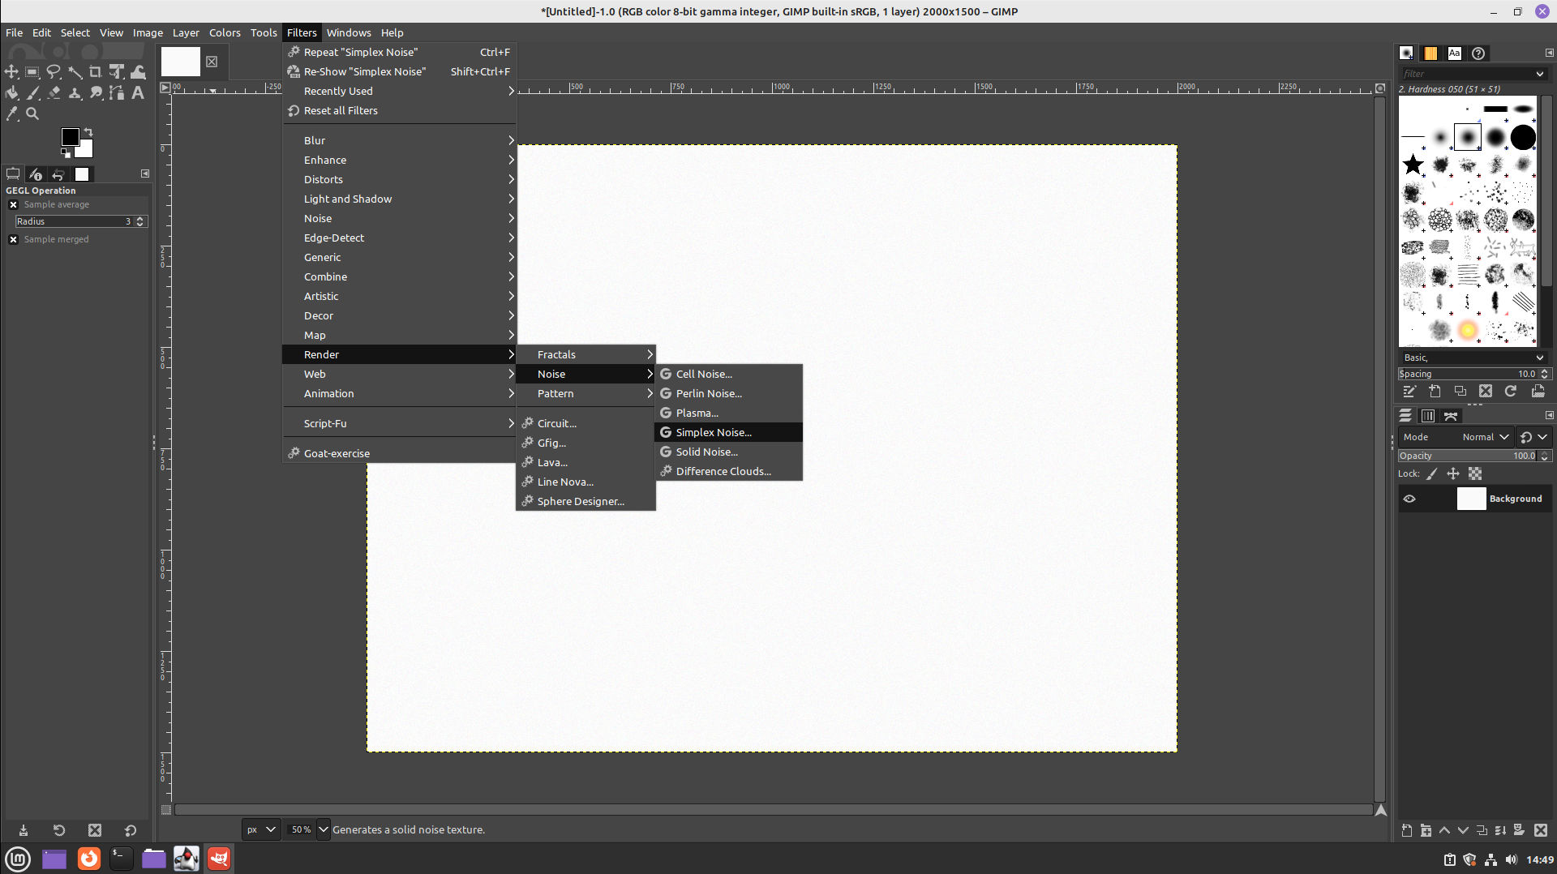Open the zoom percentage dropdown
Image resolution: width=1557 pixels, height=874 pixels.
point(323,829)
